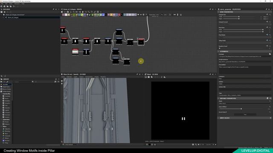Open the Environment menu in 3D view

point(89,76)
